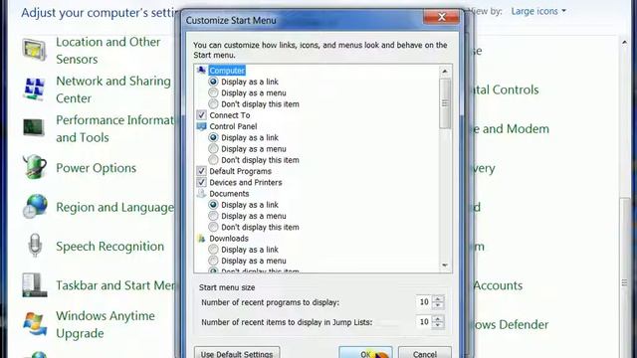The width and height of the screenshot is (637, 358).
Task: Click the options list scrollbar thumb
Action: 445,103
